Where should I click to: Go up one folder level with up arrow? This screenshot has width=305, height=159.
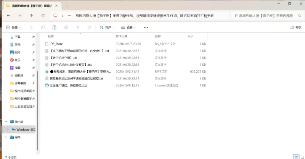31,16
